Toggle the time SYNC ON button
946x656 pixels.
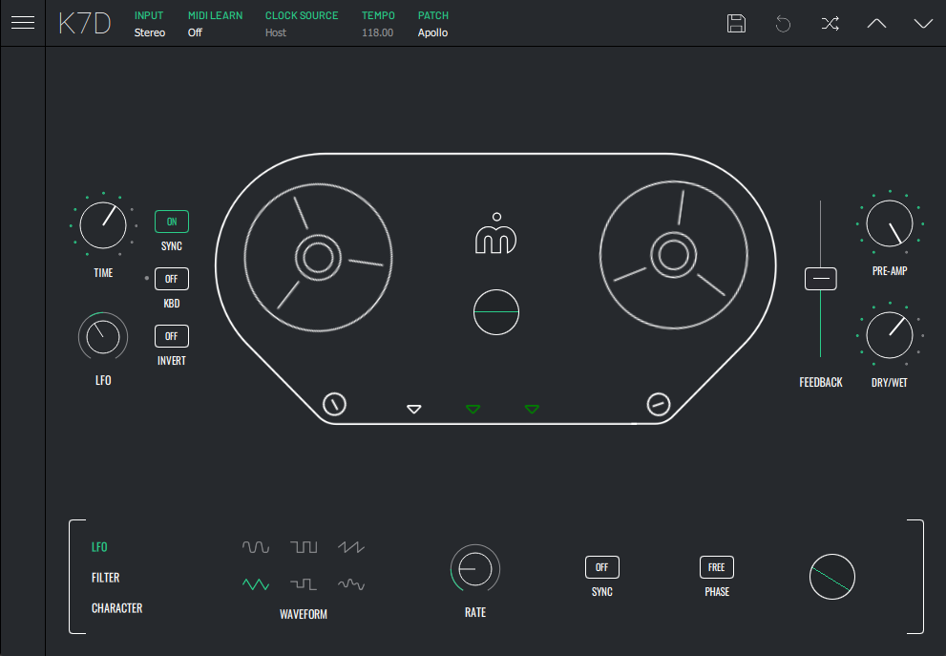[172, 222]
